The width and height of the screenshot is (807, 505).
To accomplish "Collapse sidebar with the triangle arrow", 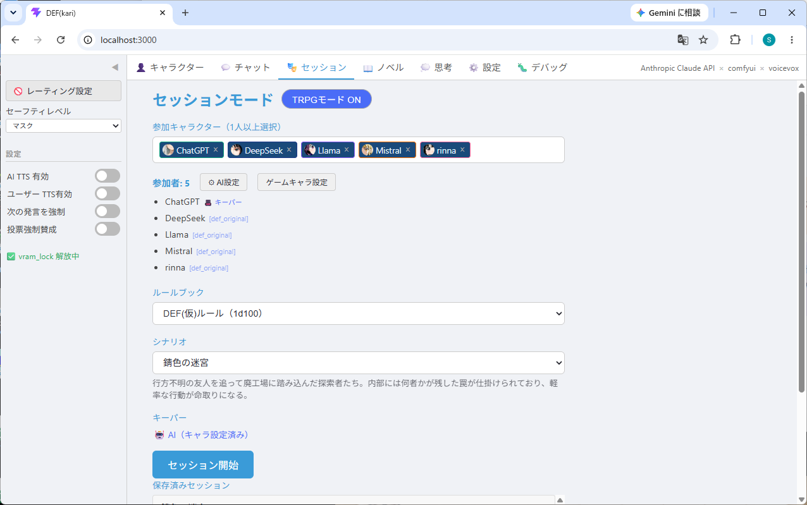I will tap(114, 67).
